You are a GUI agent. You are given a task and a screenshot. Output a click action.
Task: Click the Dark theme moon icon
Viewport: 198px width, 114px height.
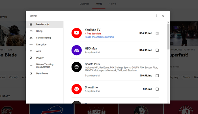(x=31, y=73)
